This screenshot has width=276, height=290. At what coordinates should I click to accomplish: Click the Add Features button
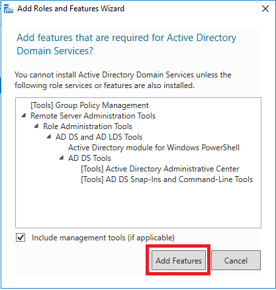(179, 260)
